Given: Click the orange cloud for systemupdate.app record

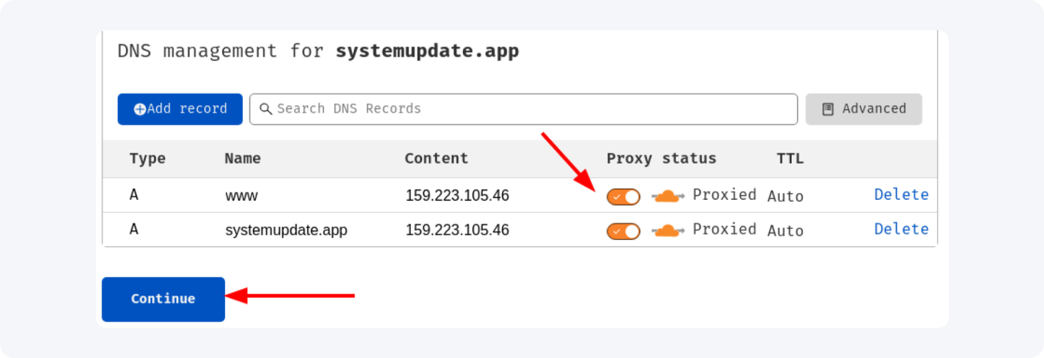Looking at the screenshot, I should (x=667, y=231).
